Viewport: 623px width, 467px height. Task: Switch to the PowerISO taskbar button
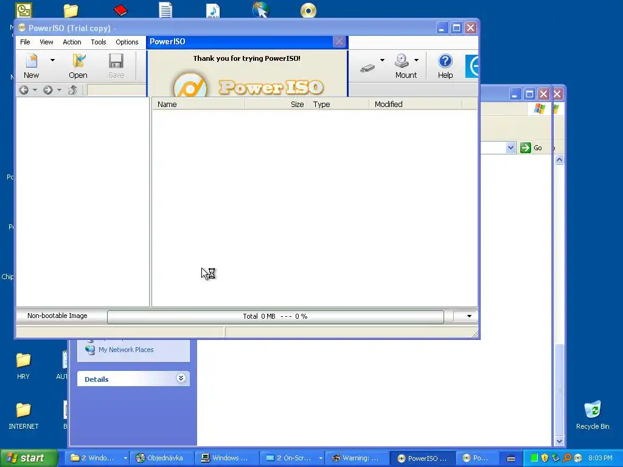click(x=423, y=458)
